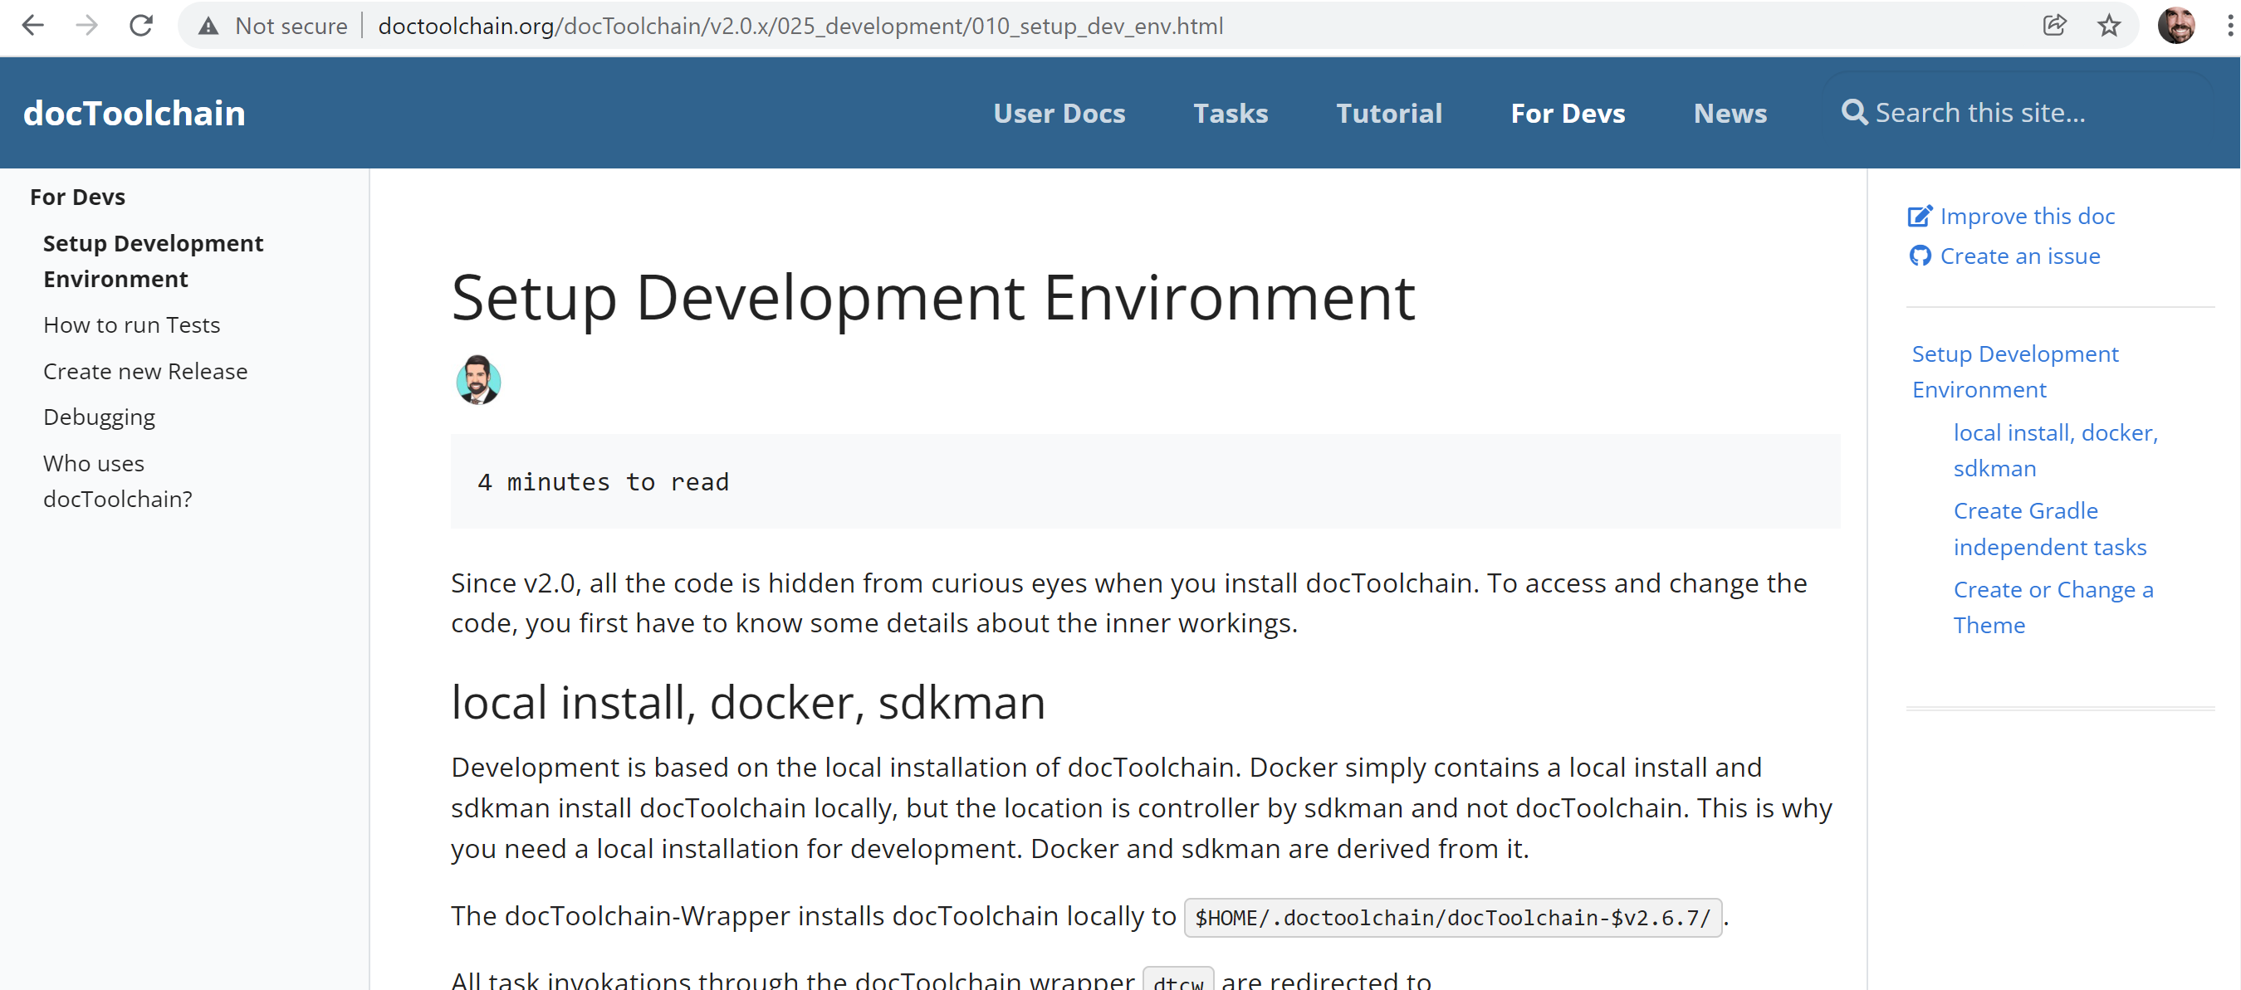Click the How to run Tests sidebar item

coord(131,324)
